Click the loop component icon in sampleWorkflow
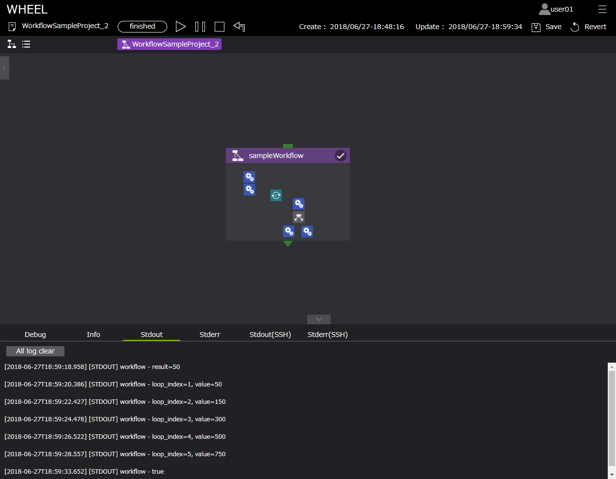This screenshot has height=479, width=616. tap(276, 195)
